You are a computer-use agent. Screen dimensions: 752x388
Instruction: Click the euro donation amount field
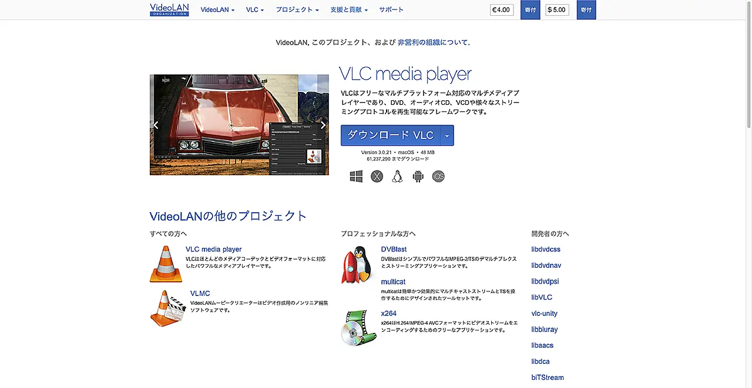click(x=502, y=10)
